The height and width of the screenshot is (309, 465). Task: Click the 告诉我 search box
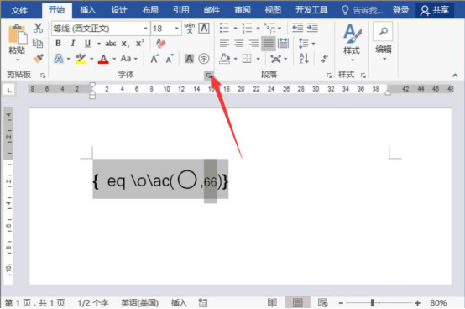tap(362, 11)
